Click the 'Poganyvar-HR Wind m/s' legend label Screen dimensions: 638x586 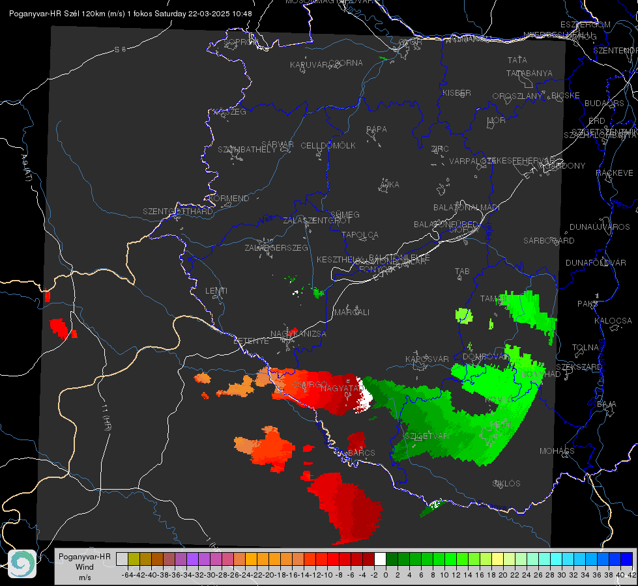click(84, 567)
